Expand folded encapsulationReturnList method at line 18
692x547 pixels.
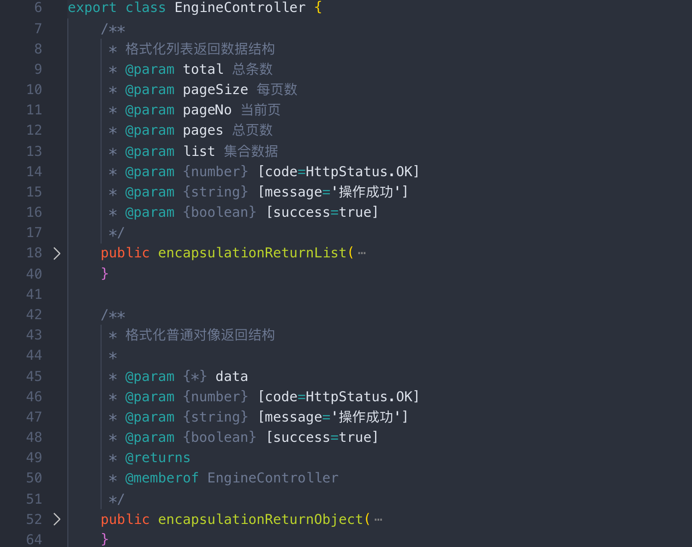[x=57, y=253]
